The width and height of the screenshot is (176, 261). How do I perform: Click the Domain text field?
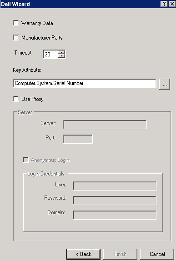coord(115,215)
